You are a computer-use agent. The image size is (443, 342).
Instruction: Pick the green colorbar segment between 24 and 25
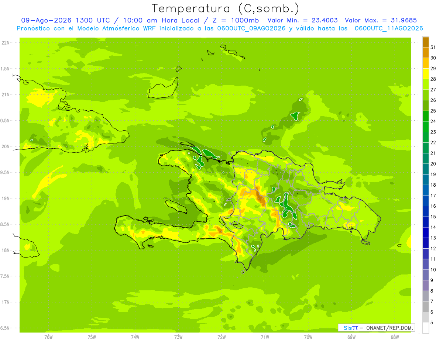coord(426,116)
